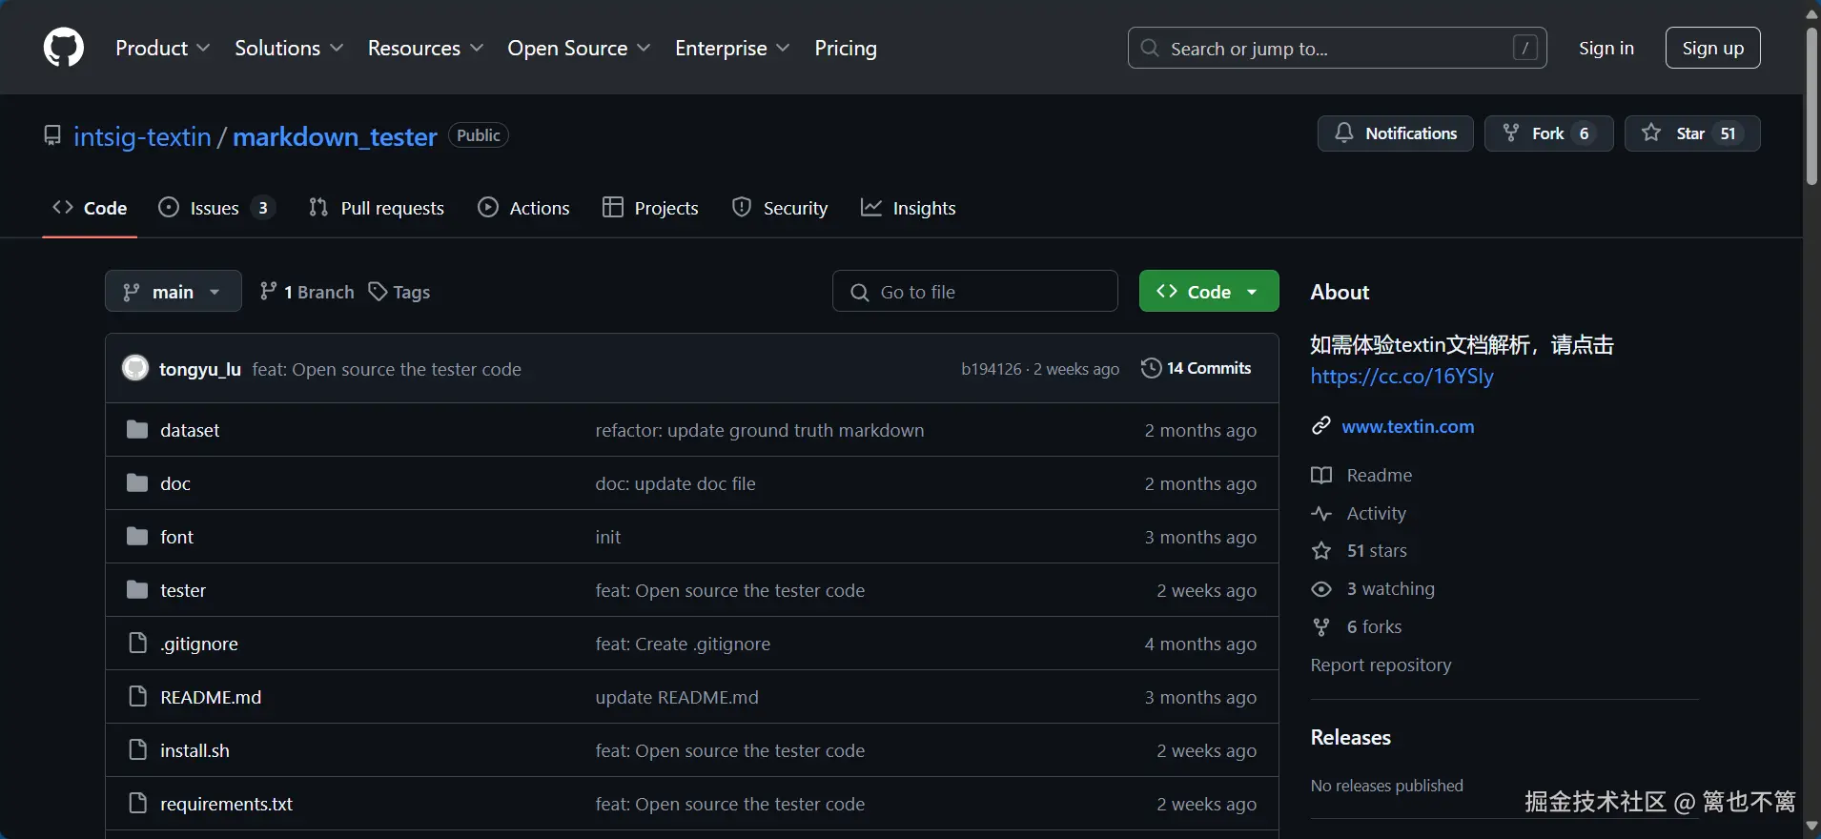Click the requirements.txt file icon
This screenshot has width=1821, height=839.
pyautogui.click(x=137, y=803)
